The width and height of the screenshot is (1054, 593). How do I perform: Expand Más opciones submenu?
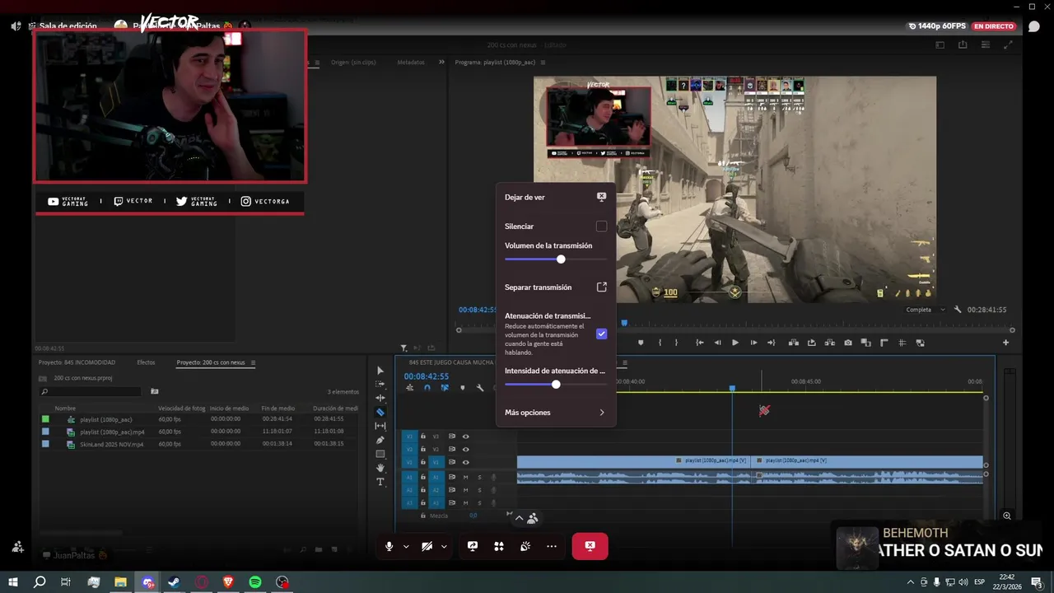555,413
